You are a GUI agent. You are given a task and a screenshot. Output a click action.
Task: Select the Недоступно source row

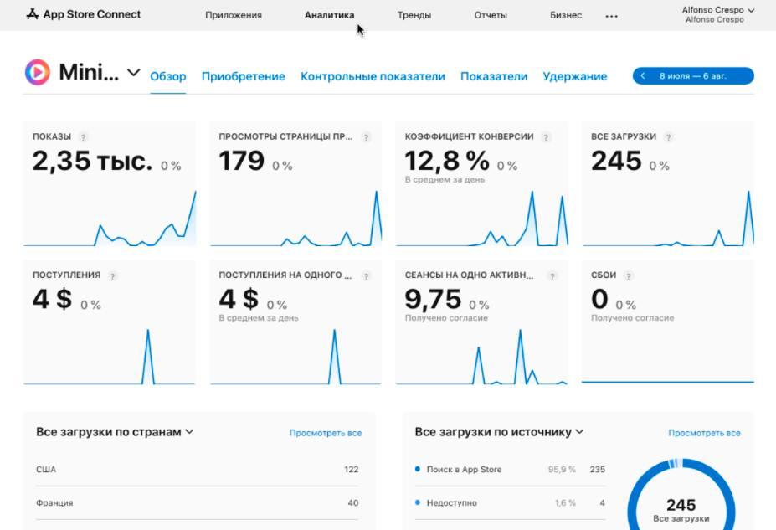tap(510, 502)
